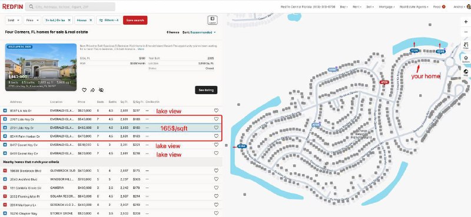Favorite 2040 Archfield Blvd row heart
The image size is (471, 217).
point(216,179)
